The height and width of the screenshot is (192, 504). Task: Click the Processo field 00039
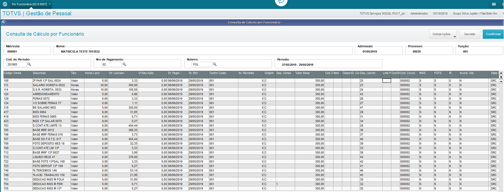point(429,51)
